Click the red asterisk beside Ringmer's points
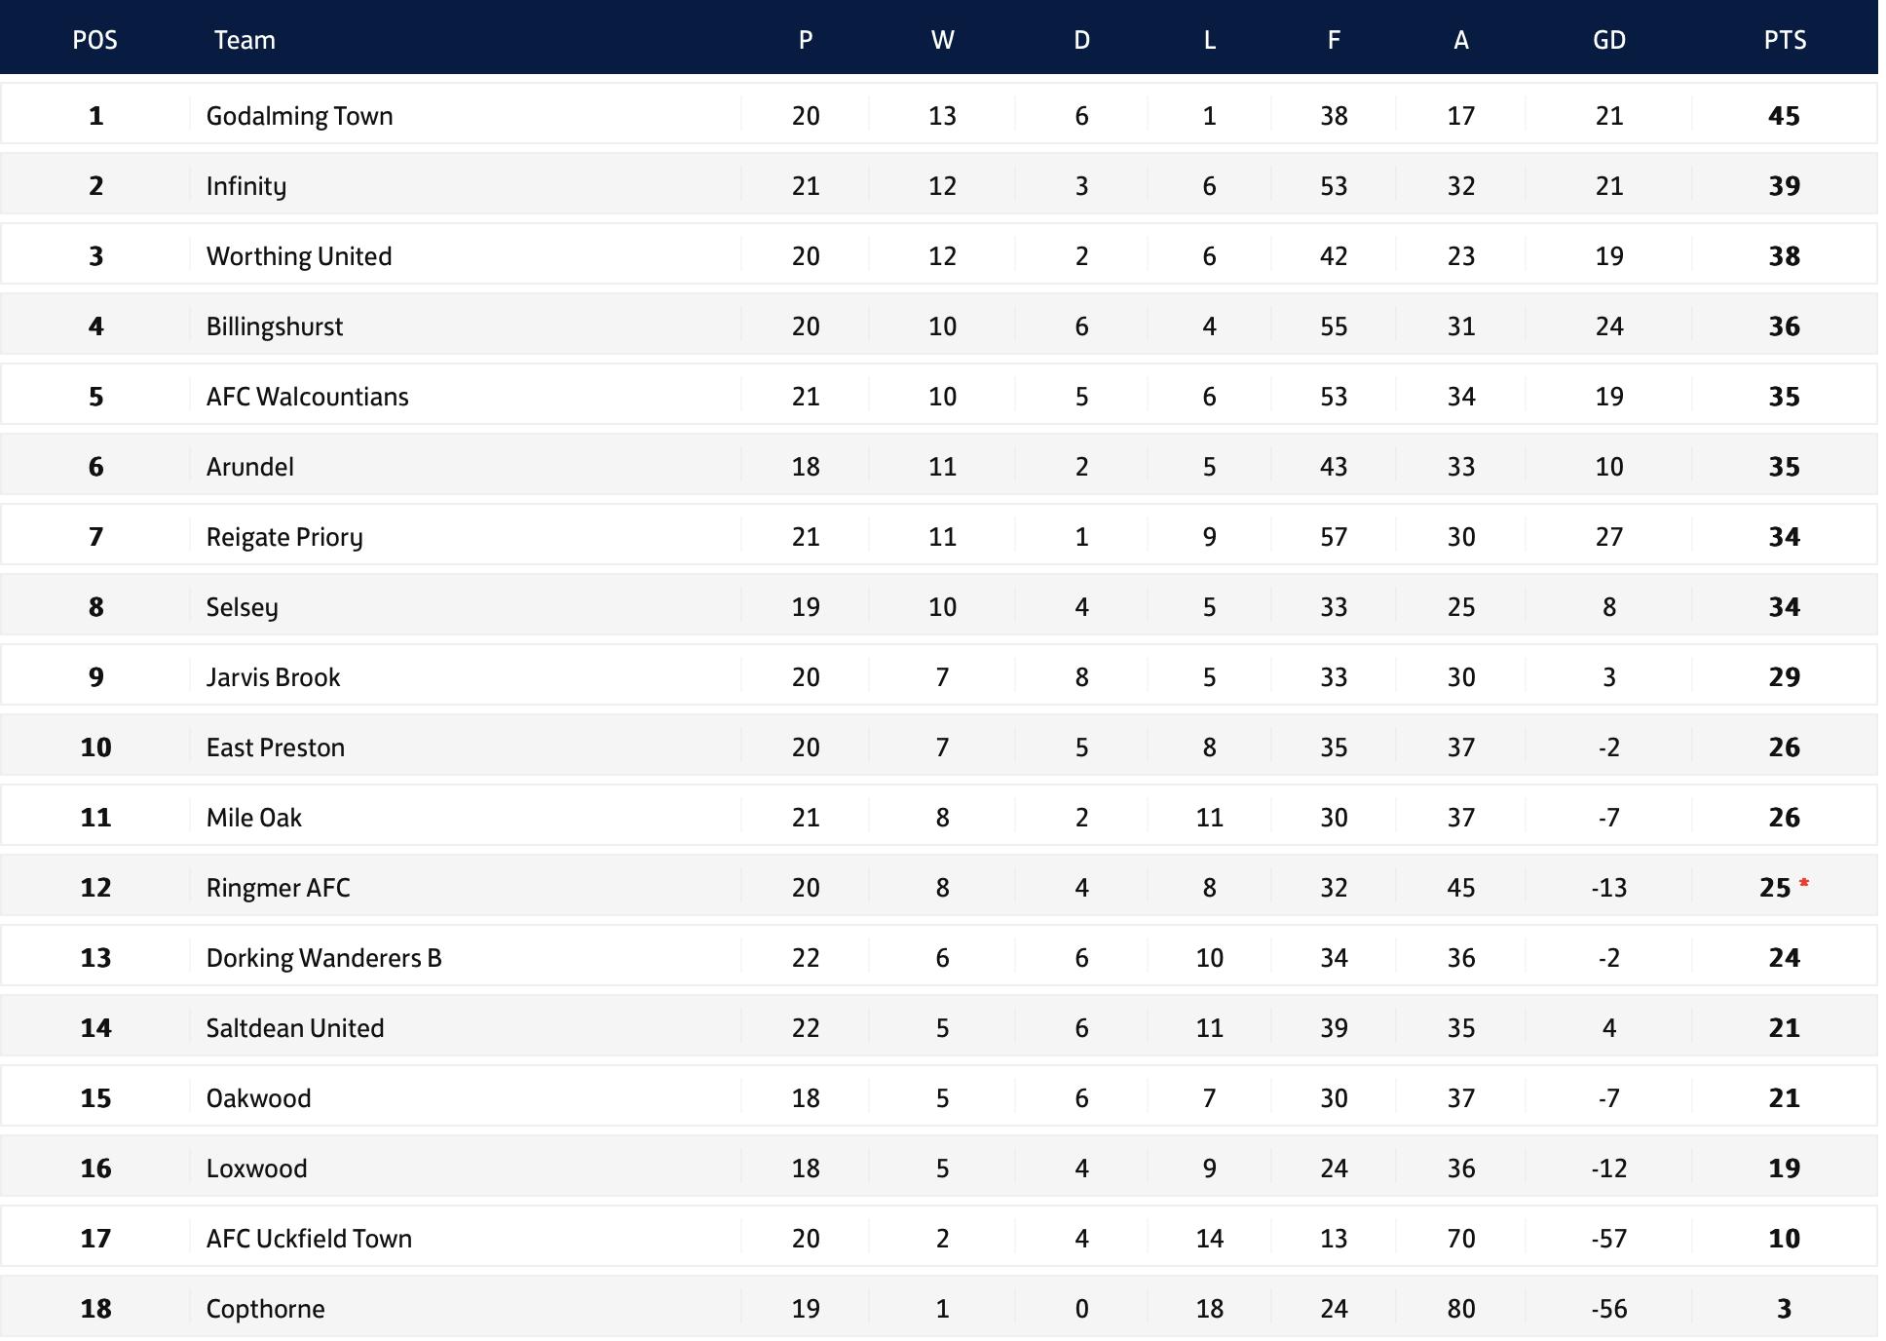Screen dimensions: 1886x1341 1804,883
